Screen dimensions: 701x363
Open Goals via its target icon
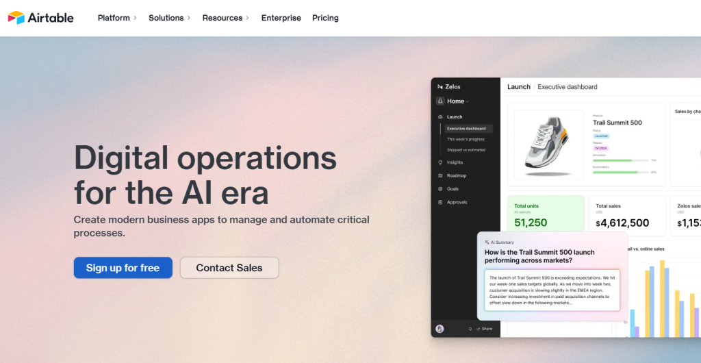click(440, 189)
